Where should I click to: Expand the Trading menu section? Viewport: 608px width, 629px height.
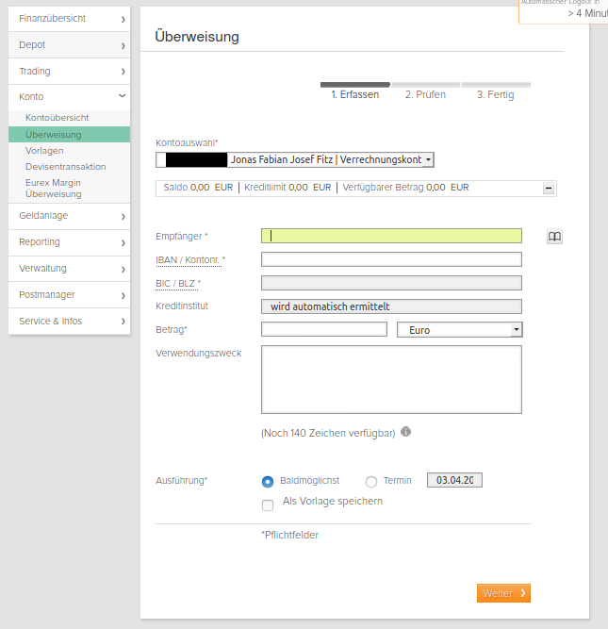click(x=123, y=72)
